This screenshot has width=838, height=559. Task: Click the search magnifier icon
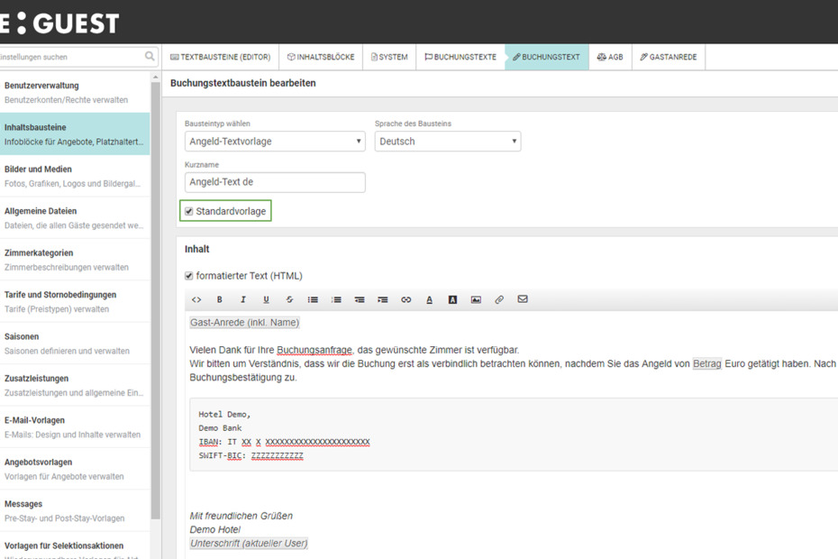150,57
